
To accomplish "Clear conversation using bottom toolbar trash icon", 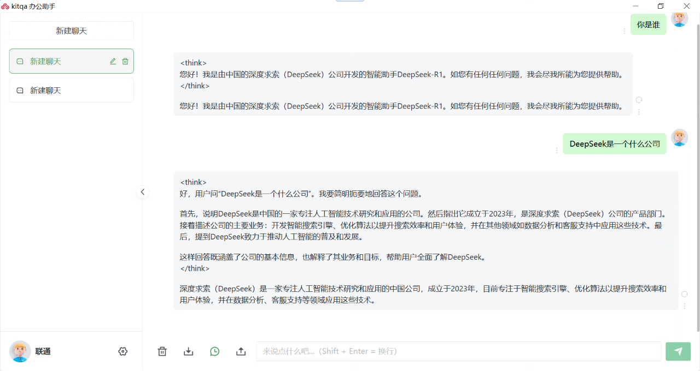I will pos(162,351).
